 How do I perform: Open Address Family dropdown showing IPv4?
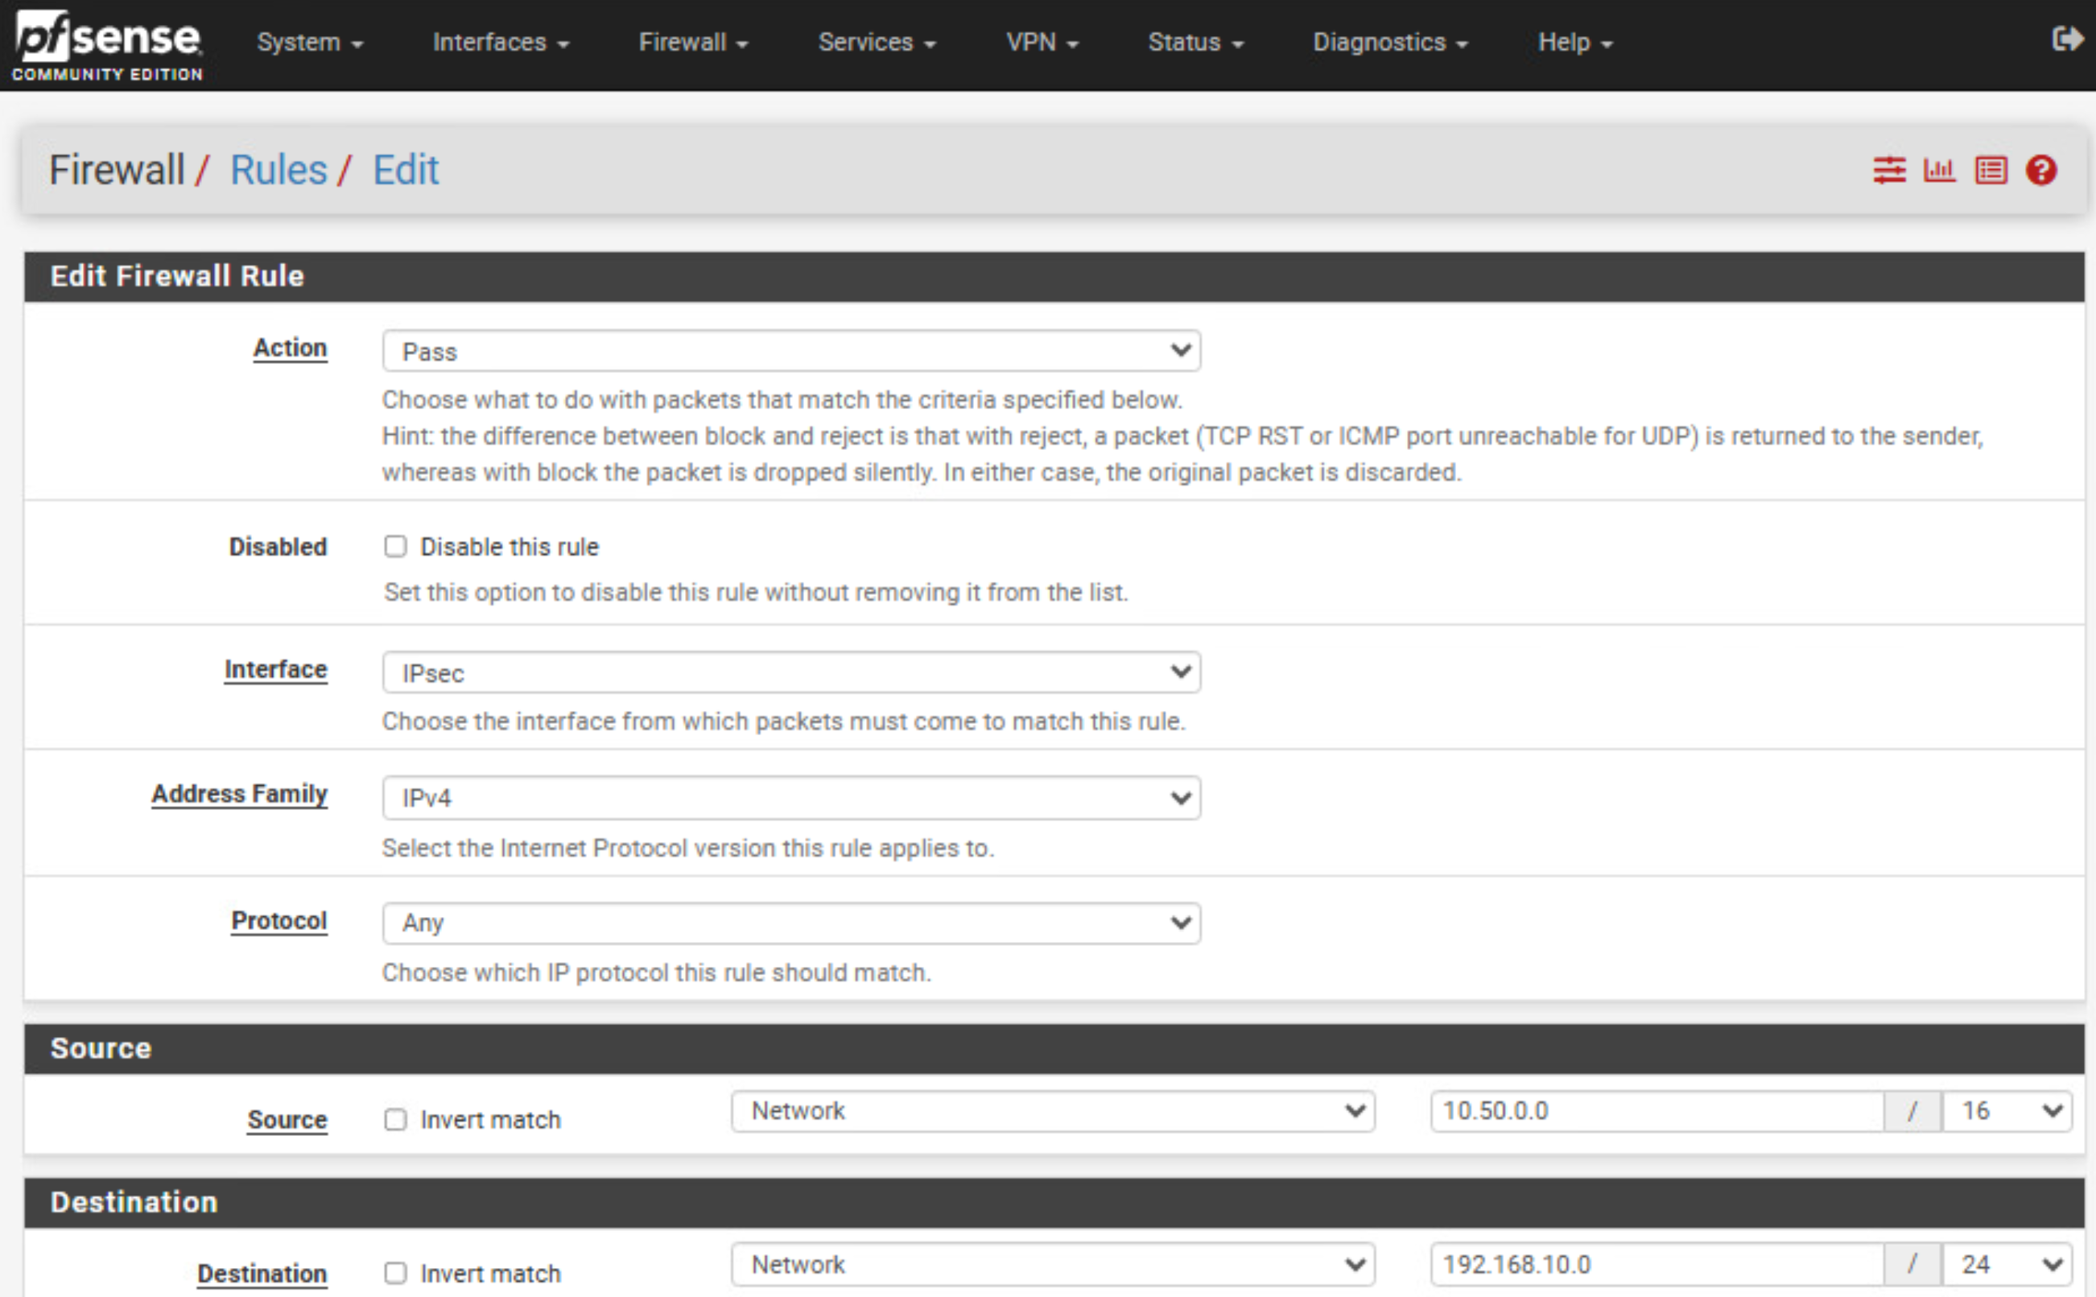click(790, 798)
